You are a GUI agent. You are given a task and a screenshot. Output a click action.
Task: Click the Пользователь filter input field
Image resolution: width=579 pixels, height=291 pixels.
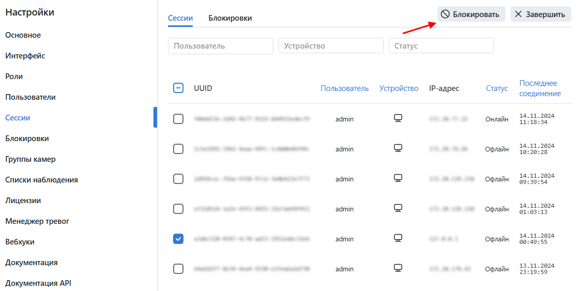(220, 46)
